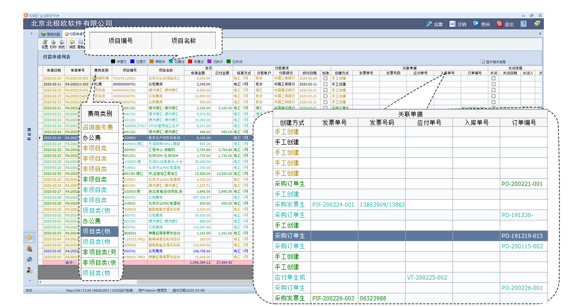Click the 浏览 browse toolbar icon

click(x=72, y=44)
